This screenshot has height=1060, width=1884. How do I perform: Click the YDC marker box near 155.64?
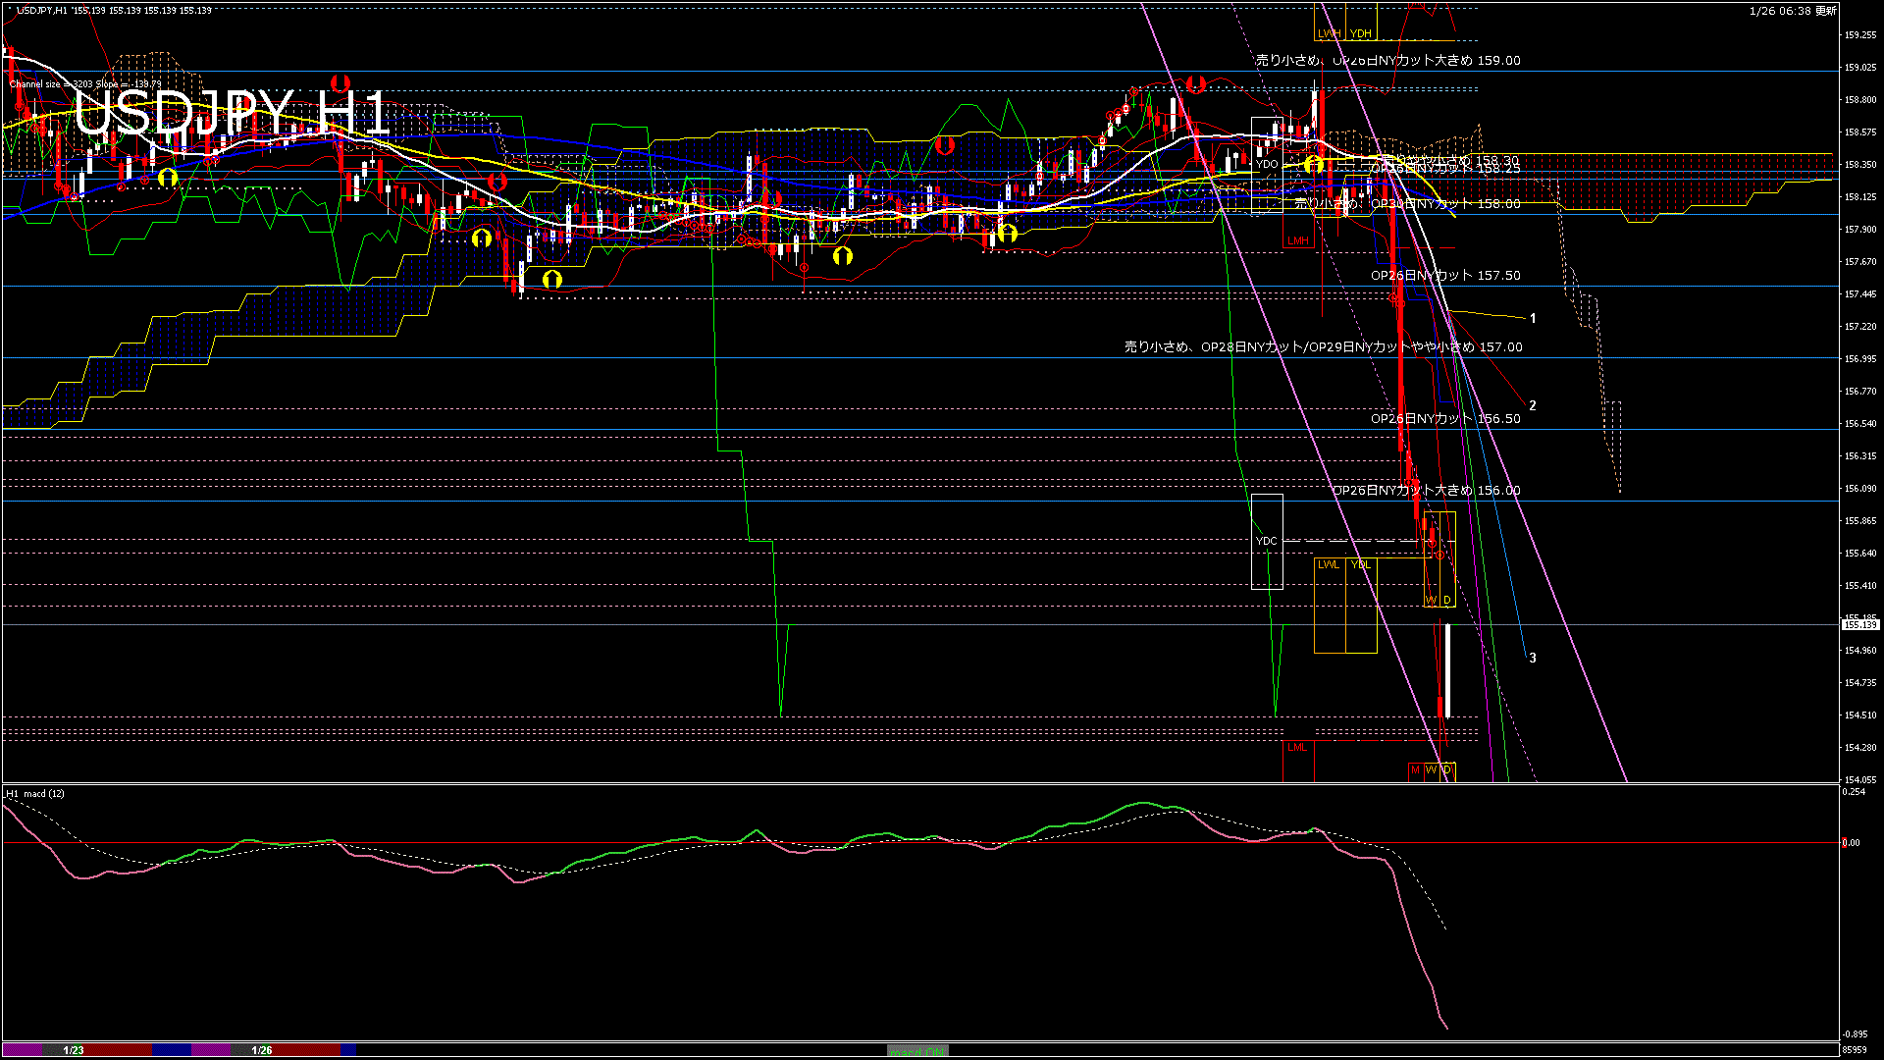tap(1267, 541)
